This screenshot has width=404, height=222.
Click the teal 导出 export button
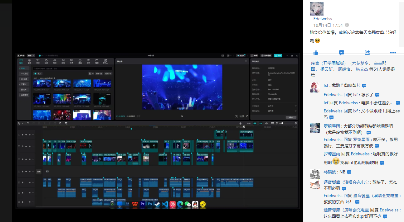[x=278, y=55]
